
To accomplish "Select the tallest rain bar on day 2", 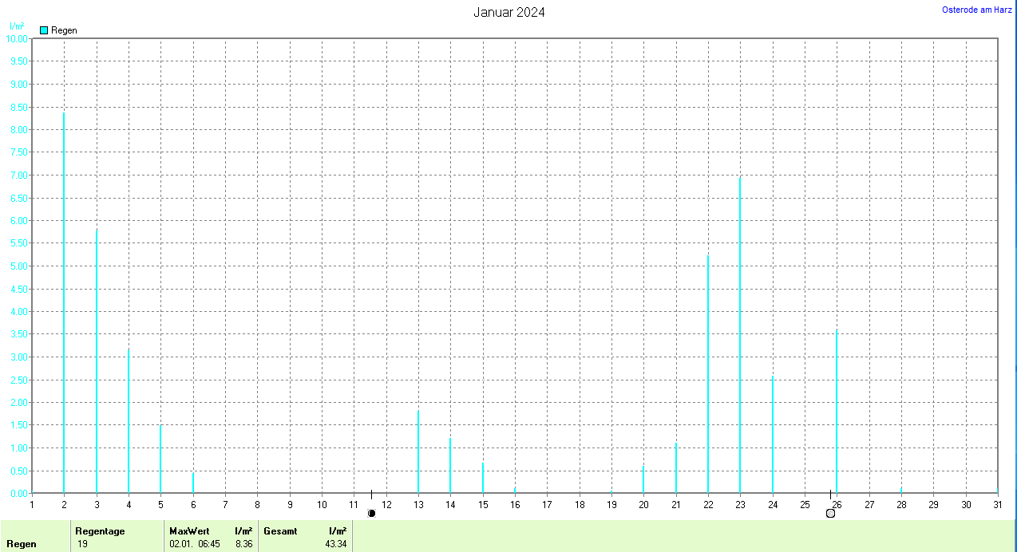I will [64, 303].
